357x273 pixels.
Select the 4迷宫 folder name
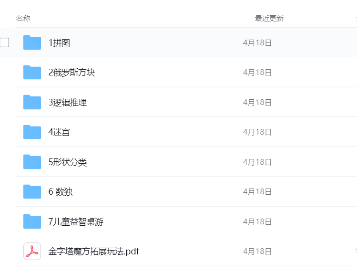pos(59,132)
